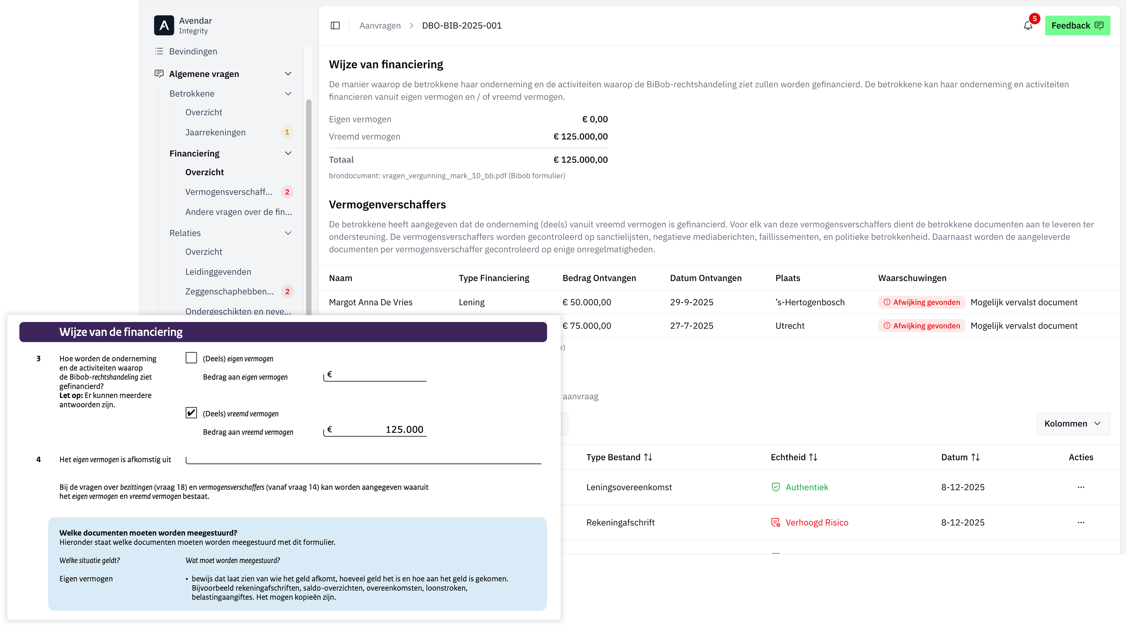This screenshot has width=1126, height=627.
Task: Go to Aanvragen breadcrumb link
Action: coord(380,26)
